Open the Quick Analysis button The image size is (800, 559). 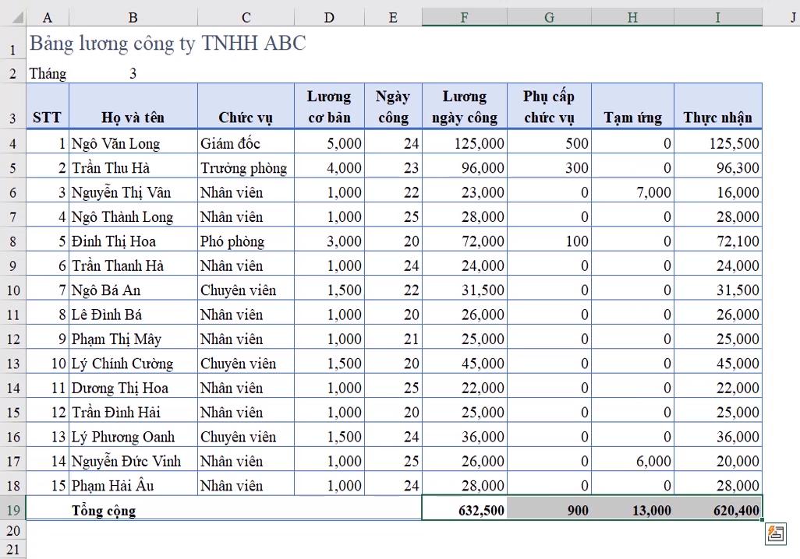776,533
